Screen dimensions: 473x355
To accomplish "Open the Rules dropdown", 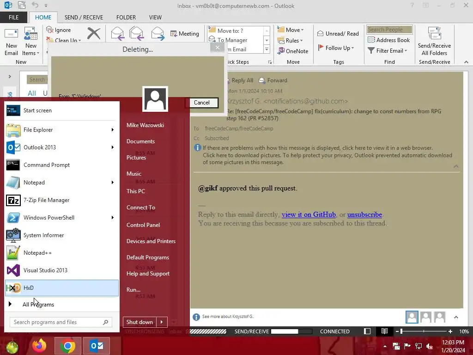I will (290, 40).
